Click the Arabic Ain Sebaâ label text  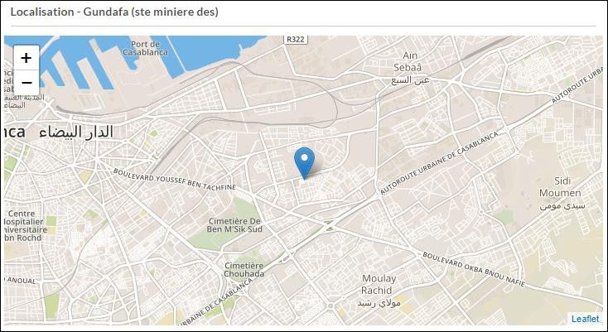[410, 80]
